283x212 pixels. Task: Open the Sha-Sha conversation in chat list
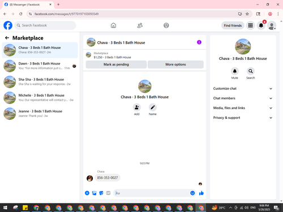(40, 82)
